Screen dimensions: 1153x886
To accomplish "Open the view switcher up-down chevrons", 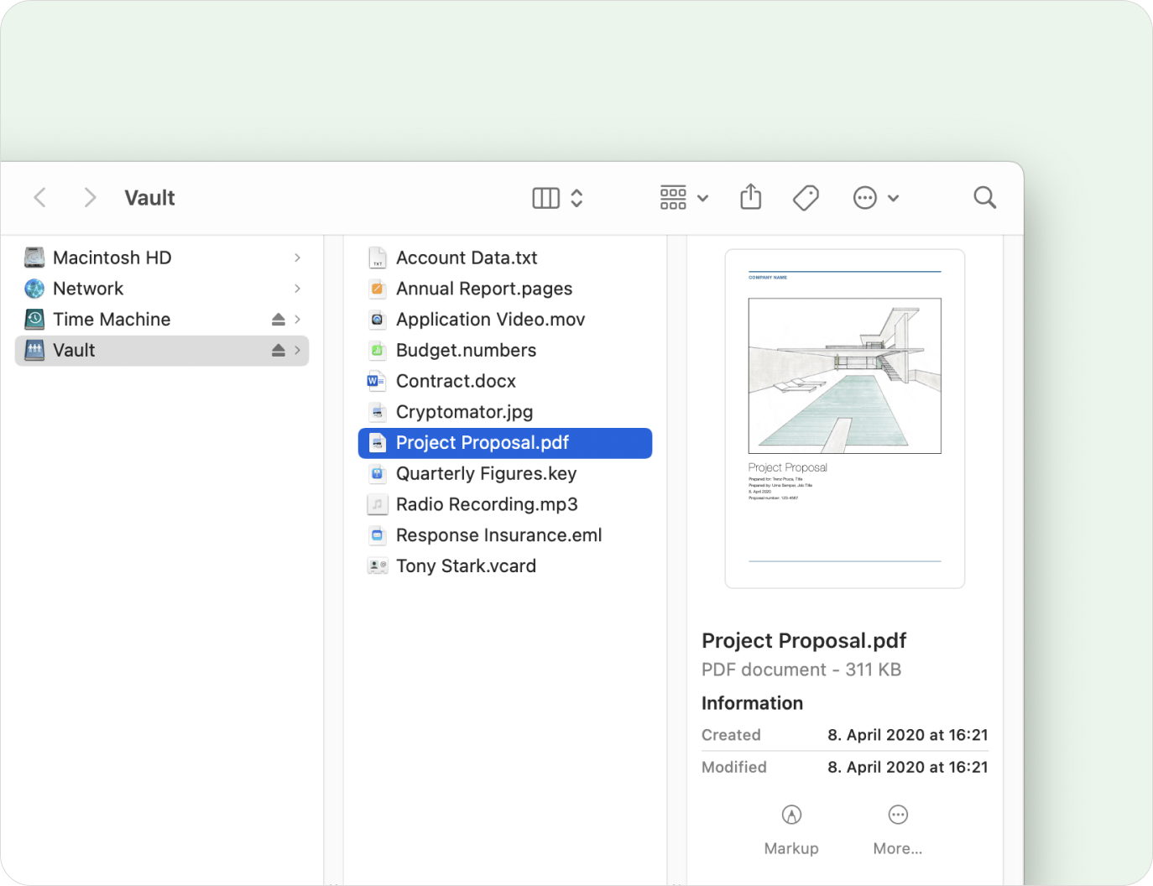I will (576, 198).
